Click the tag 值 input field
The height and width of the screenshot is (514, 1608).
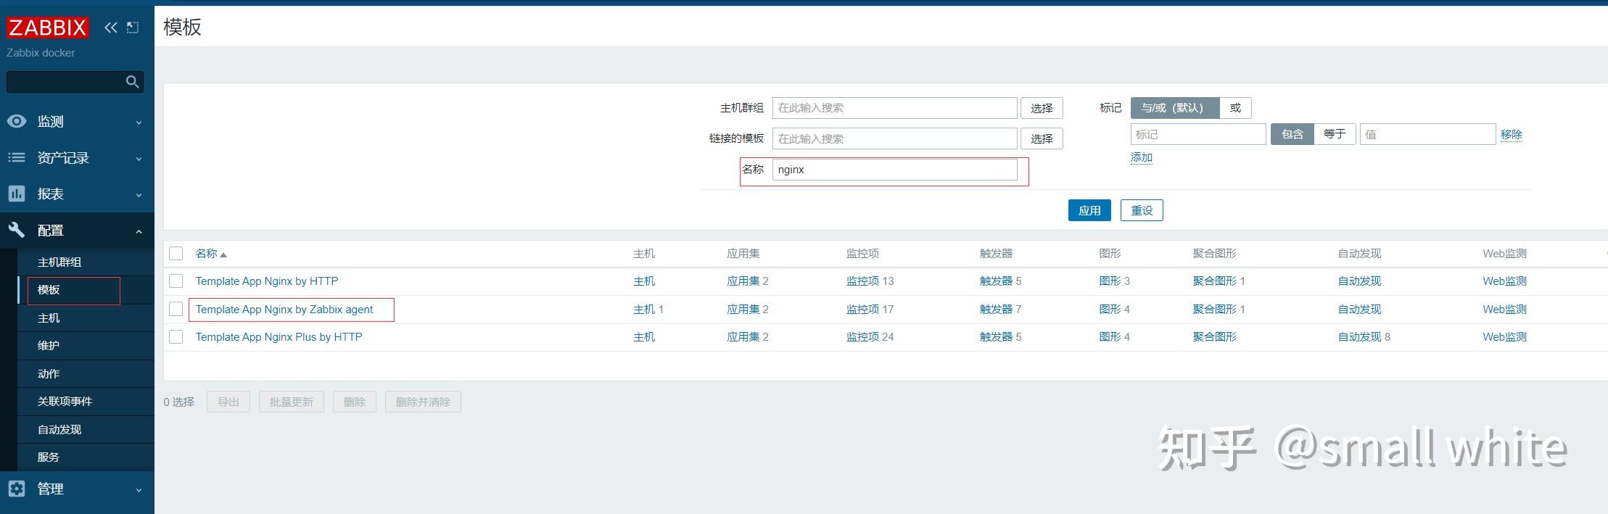1428,134
